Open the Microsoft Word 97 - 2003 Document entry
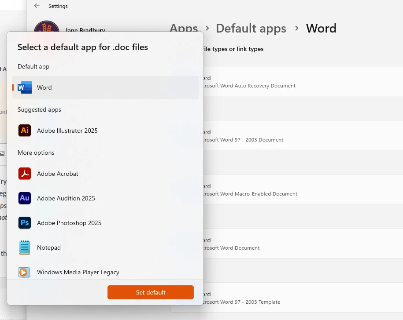The width and height of the screenshot is (403, 320). [303, 135]
